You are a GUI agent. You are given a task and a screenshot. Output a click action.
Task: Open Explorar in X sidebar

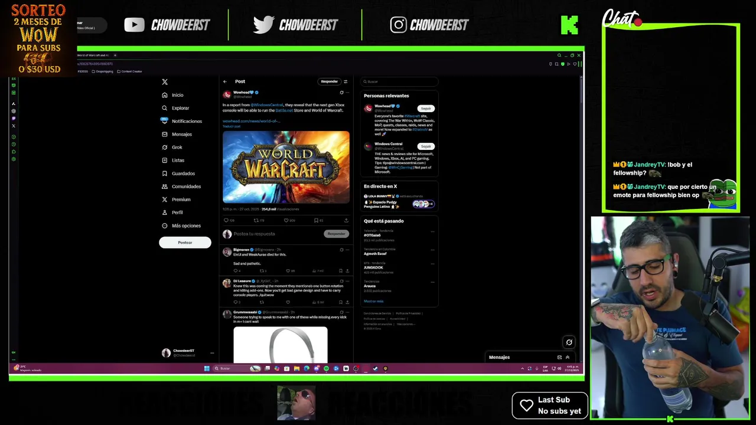click(175, 108)
